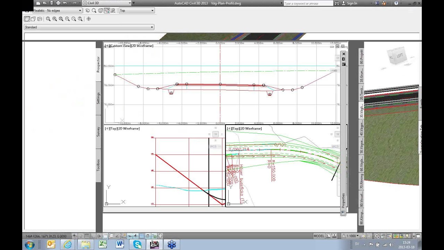Toggle the highlighted continuous orbit icon

tap(107, 10)
